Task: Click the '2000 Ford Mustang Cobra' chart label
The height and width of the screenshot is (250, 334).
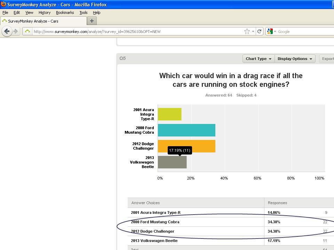Action: tap(139, 130)
